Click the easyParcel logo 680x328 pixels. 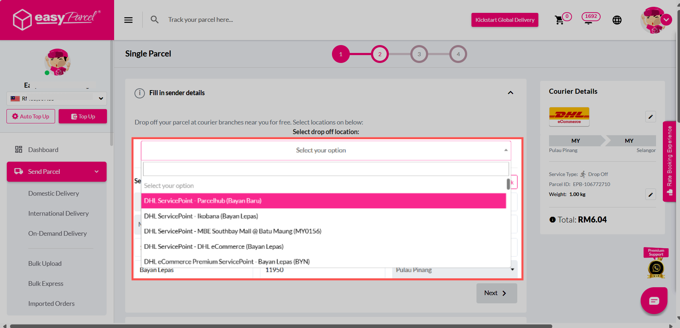(x=57, y=19)
